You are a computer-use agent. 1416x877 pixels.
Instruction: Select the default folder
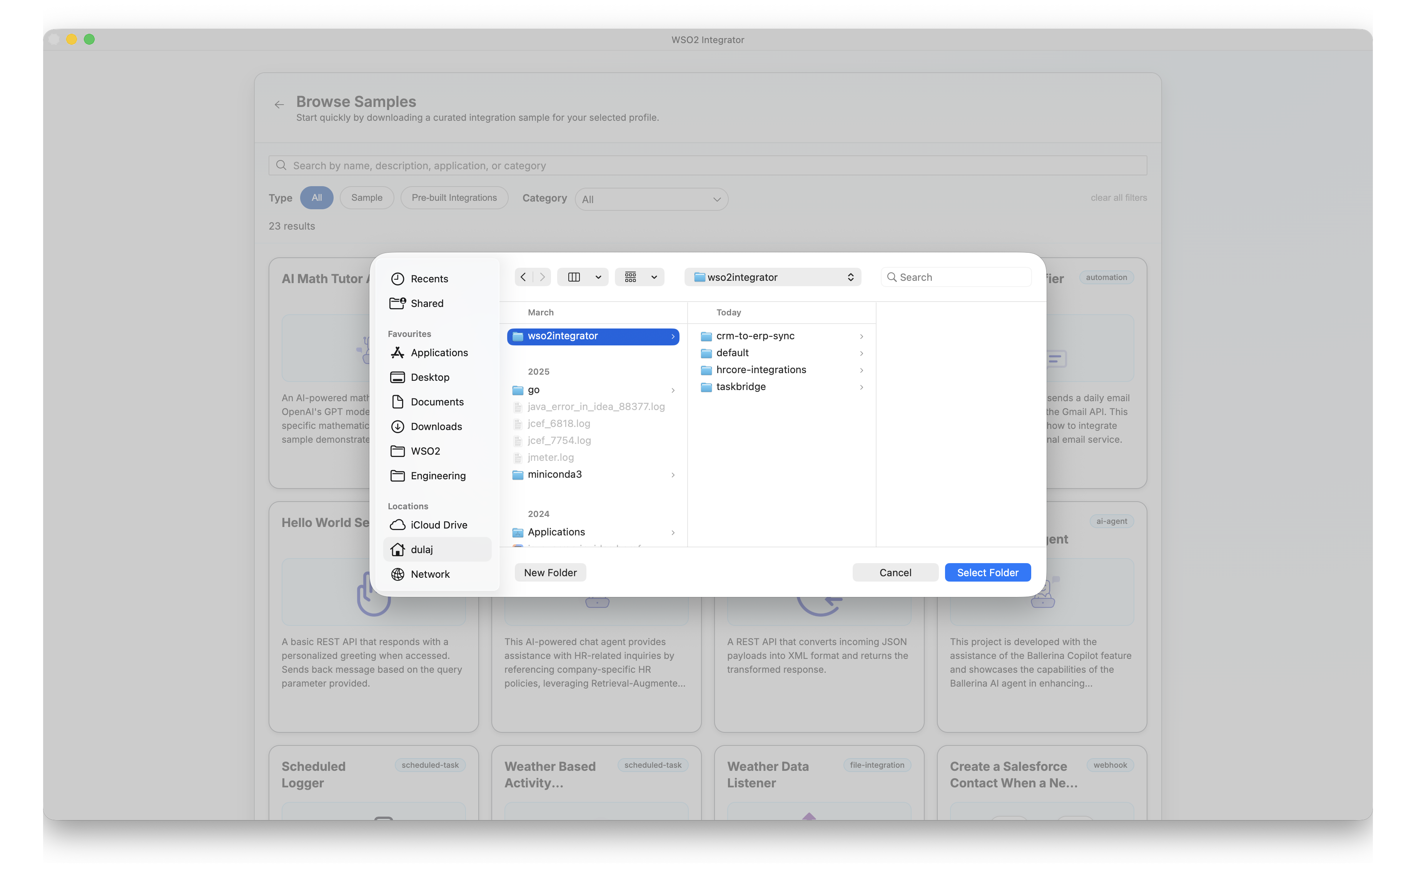(x=781, y=353)
